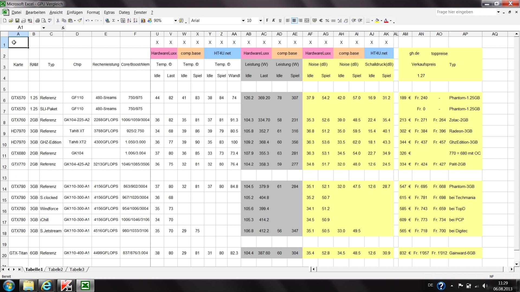
Task: Click the fx insert function button
Action: click(x=63, y=28)
